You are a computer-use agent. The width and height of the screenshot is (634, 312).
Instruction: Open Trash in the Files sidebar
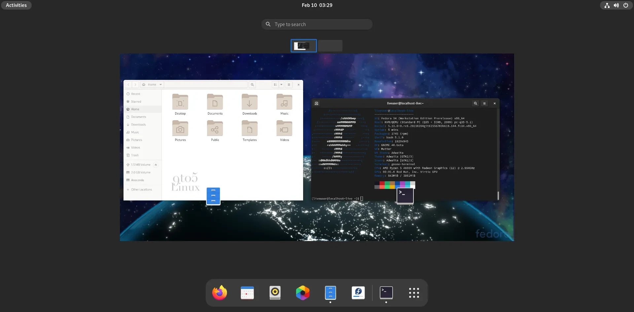[x=143, y=155]
